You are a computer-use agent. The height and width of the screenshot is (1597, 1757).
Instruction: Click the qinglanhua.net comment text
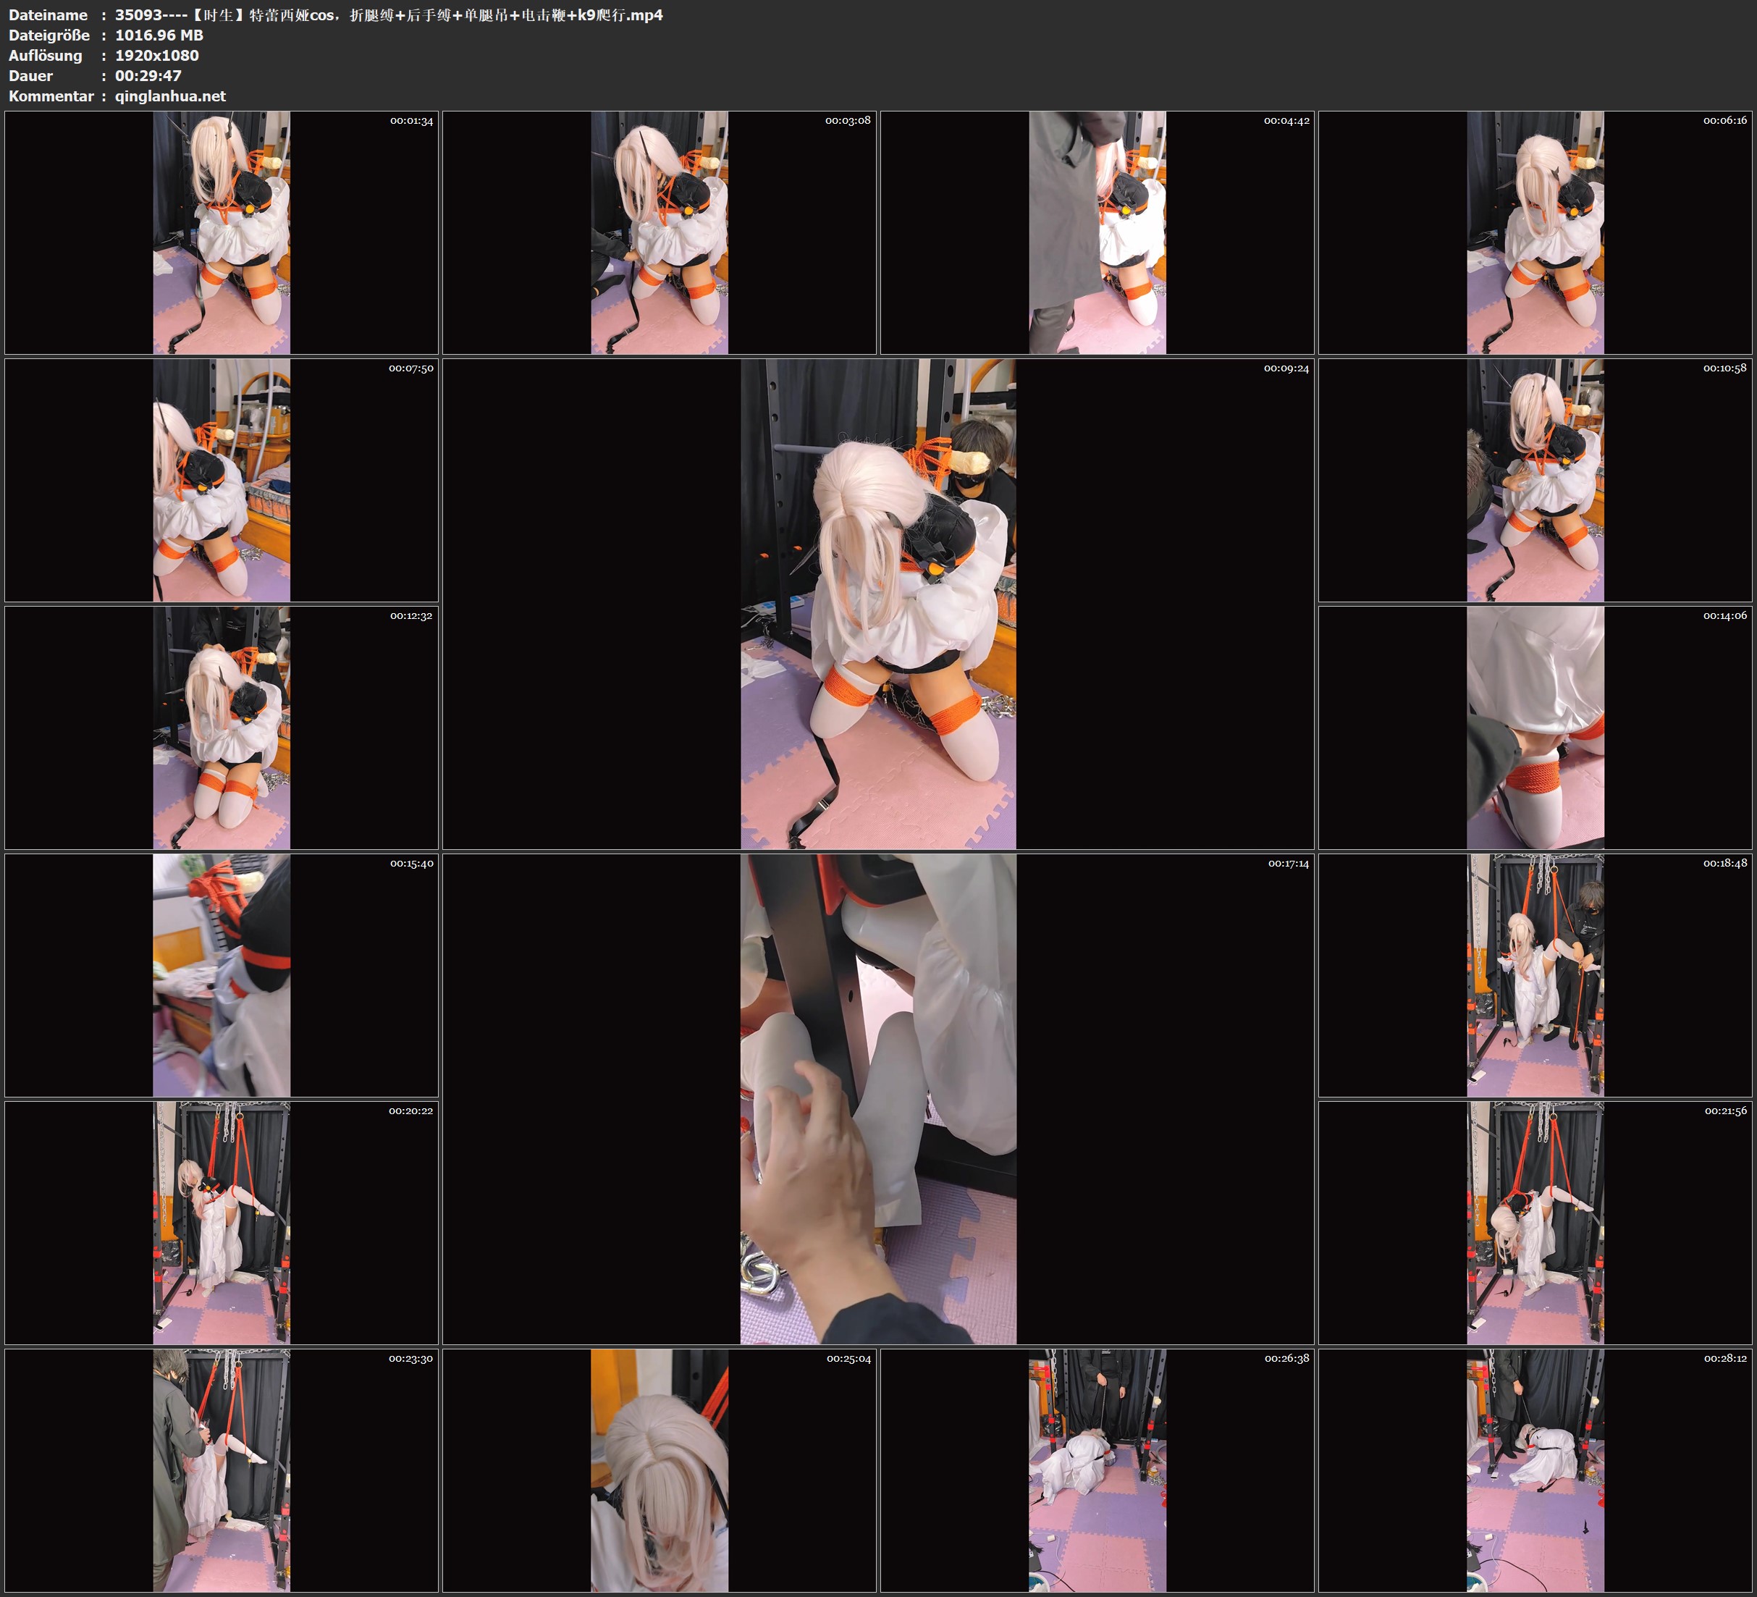(170, 96)
